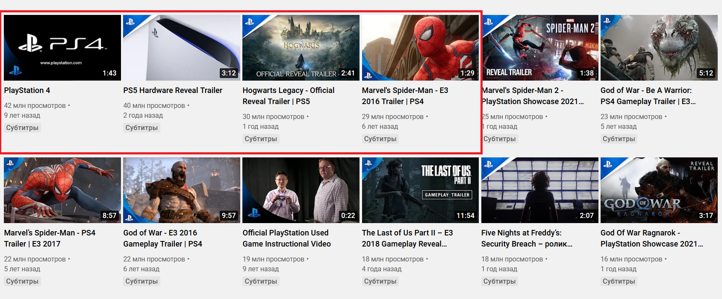Click the 9:57 duration badge
Screen dimensions: 722x299
tap(229, 215)
